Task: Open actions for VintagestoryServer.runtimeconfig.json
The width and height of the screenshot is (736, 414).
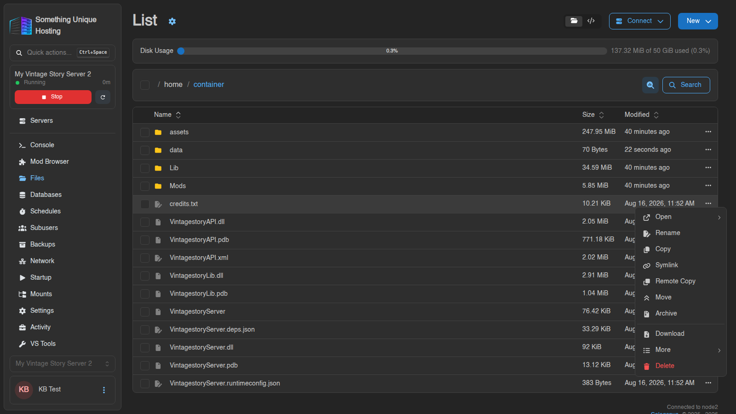Action: pos(708,383)
